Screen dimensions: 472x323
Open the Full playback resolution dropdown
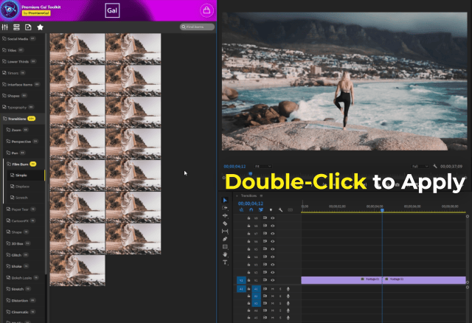pos(420,166)
